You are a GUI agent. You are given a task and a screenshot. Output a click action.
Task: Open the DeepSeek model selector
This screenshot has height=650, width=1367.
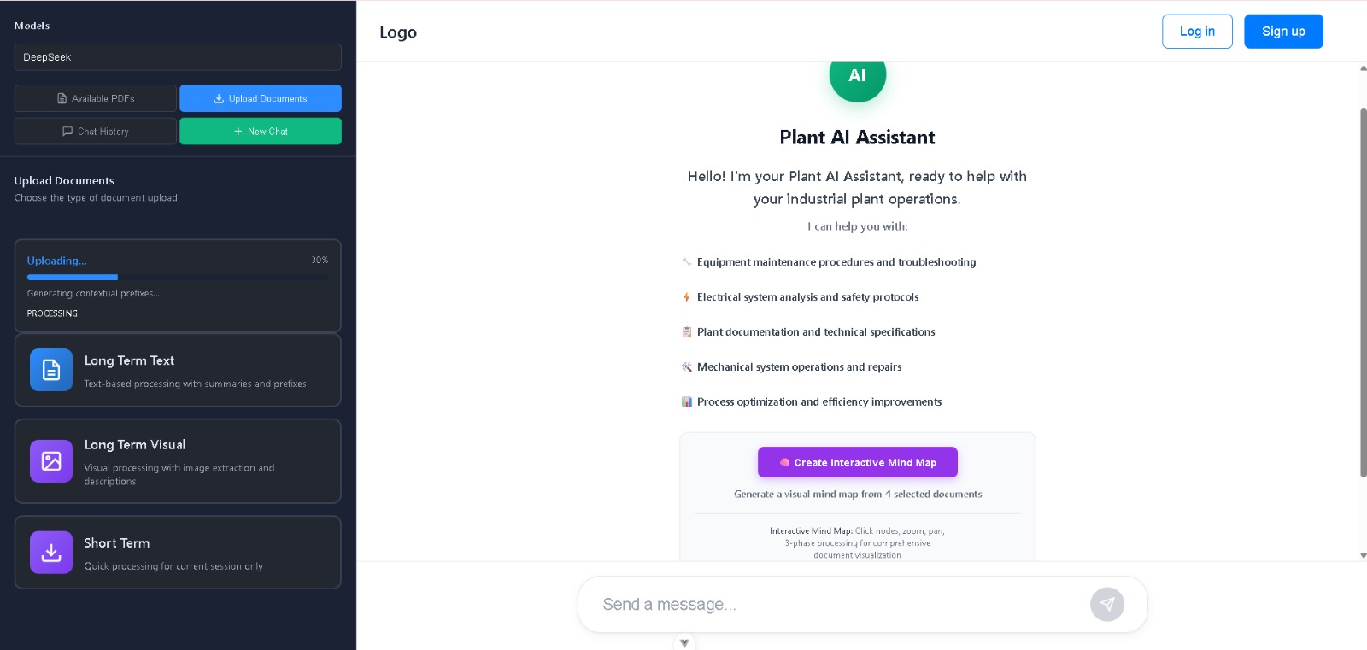point(178,57)
